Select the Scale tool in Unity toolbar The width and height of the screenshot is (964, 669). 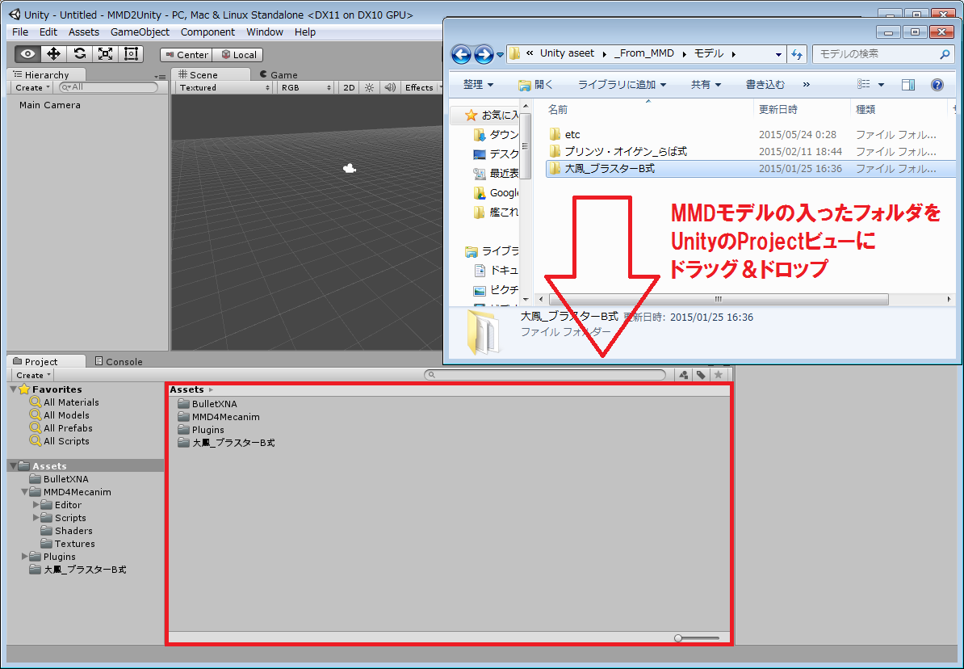(x=105, y=54)
